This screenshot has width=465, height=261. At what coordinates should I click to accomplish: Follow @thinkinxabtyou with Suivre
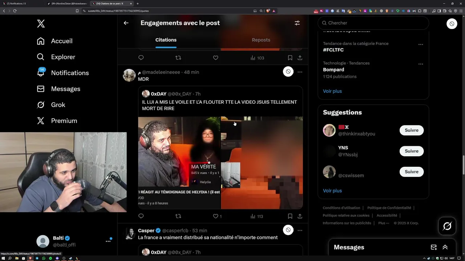pos(412,130)
